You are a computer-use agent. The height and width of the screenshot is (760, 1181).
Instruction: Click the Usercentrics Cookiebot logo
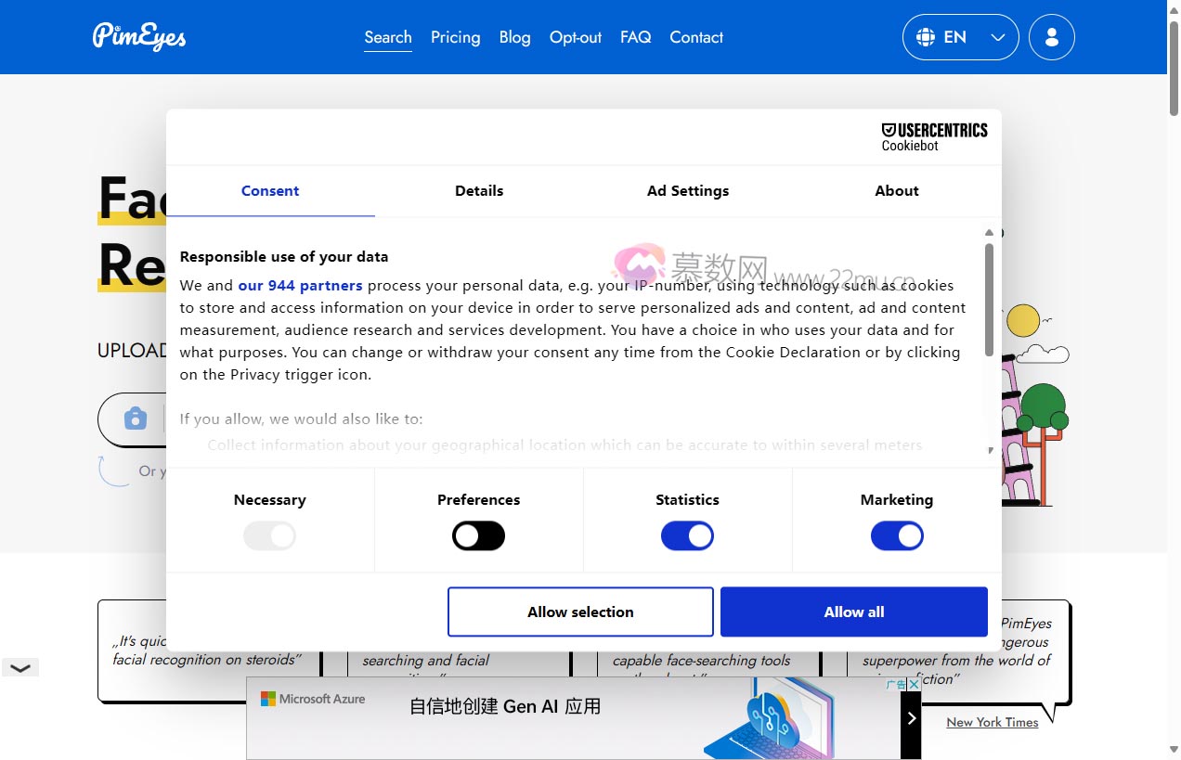click(x=934, y=136)
